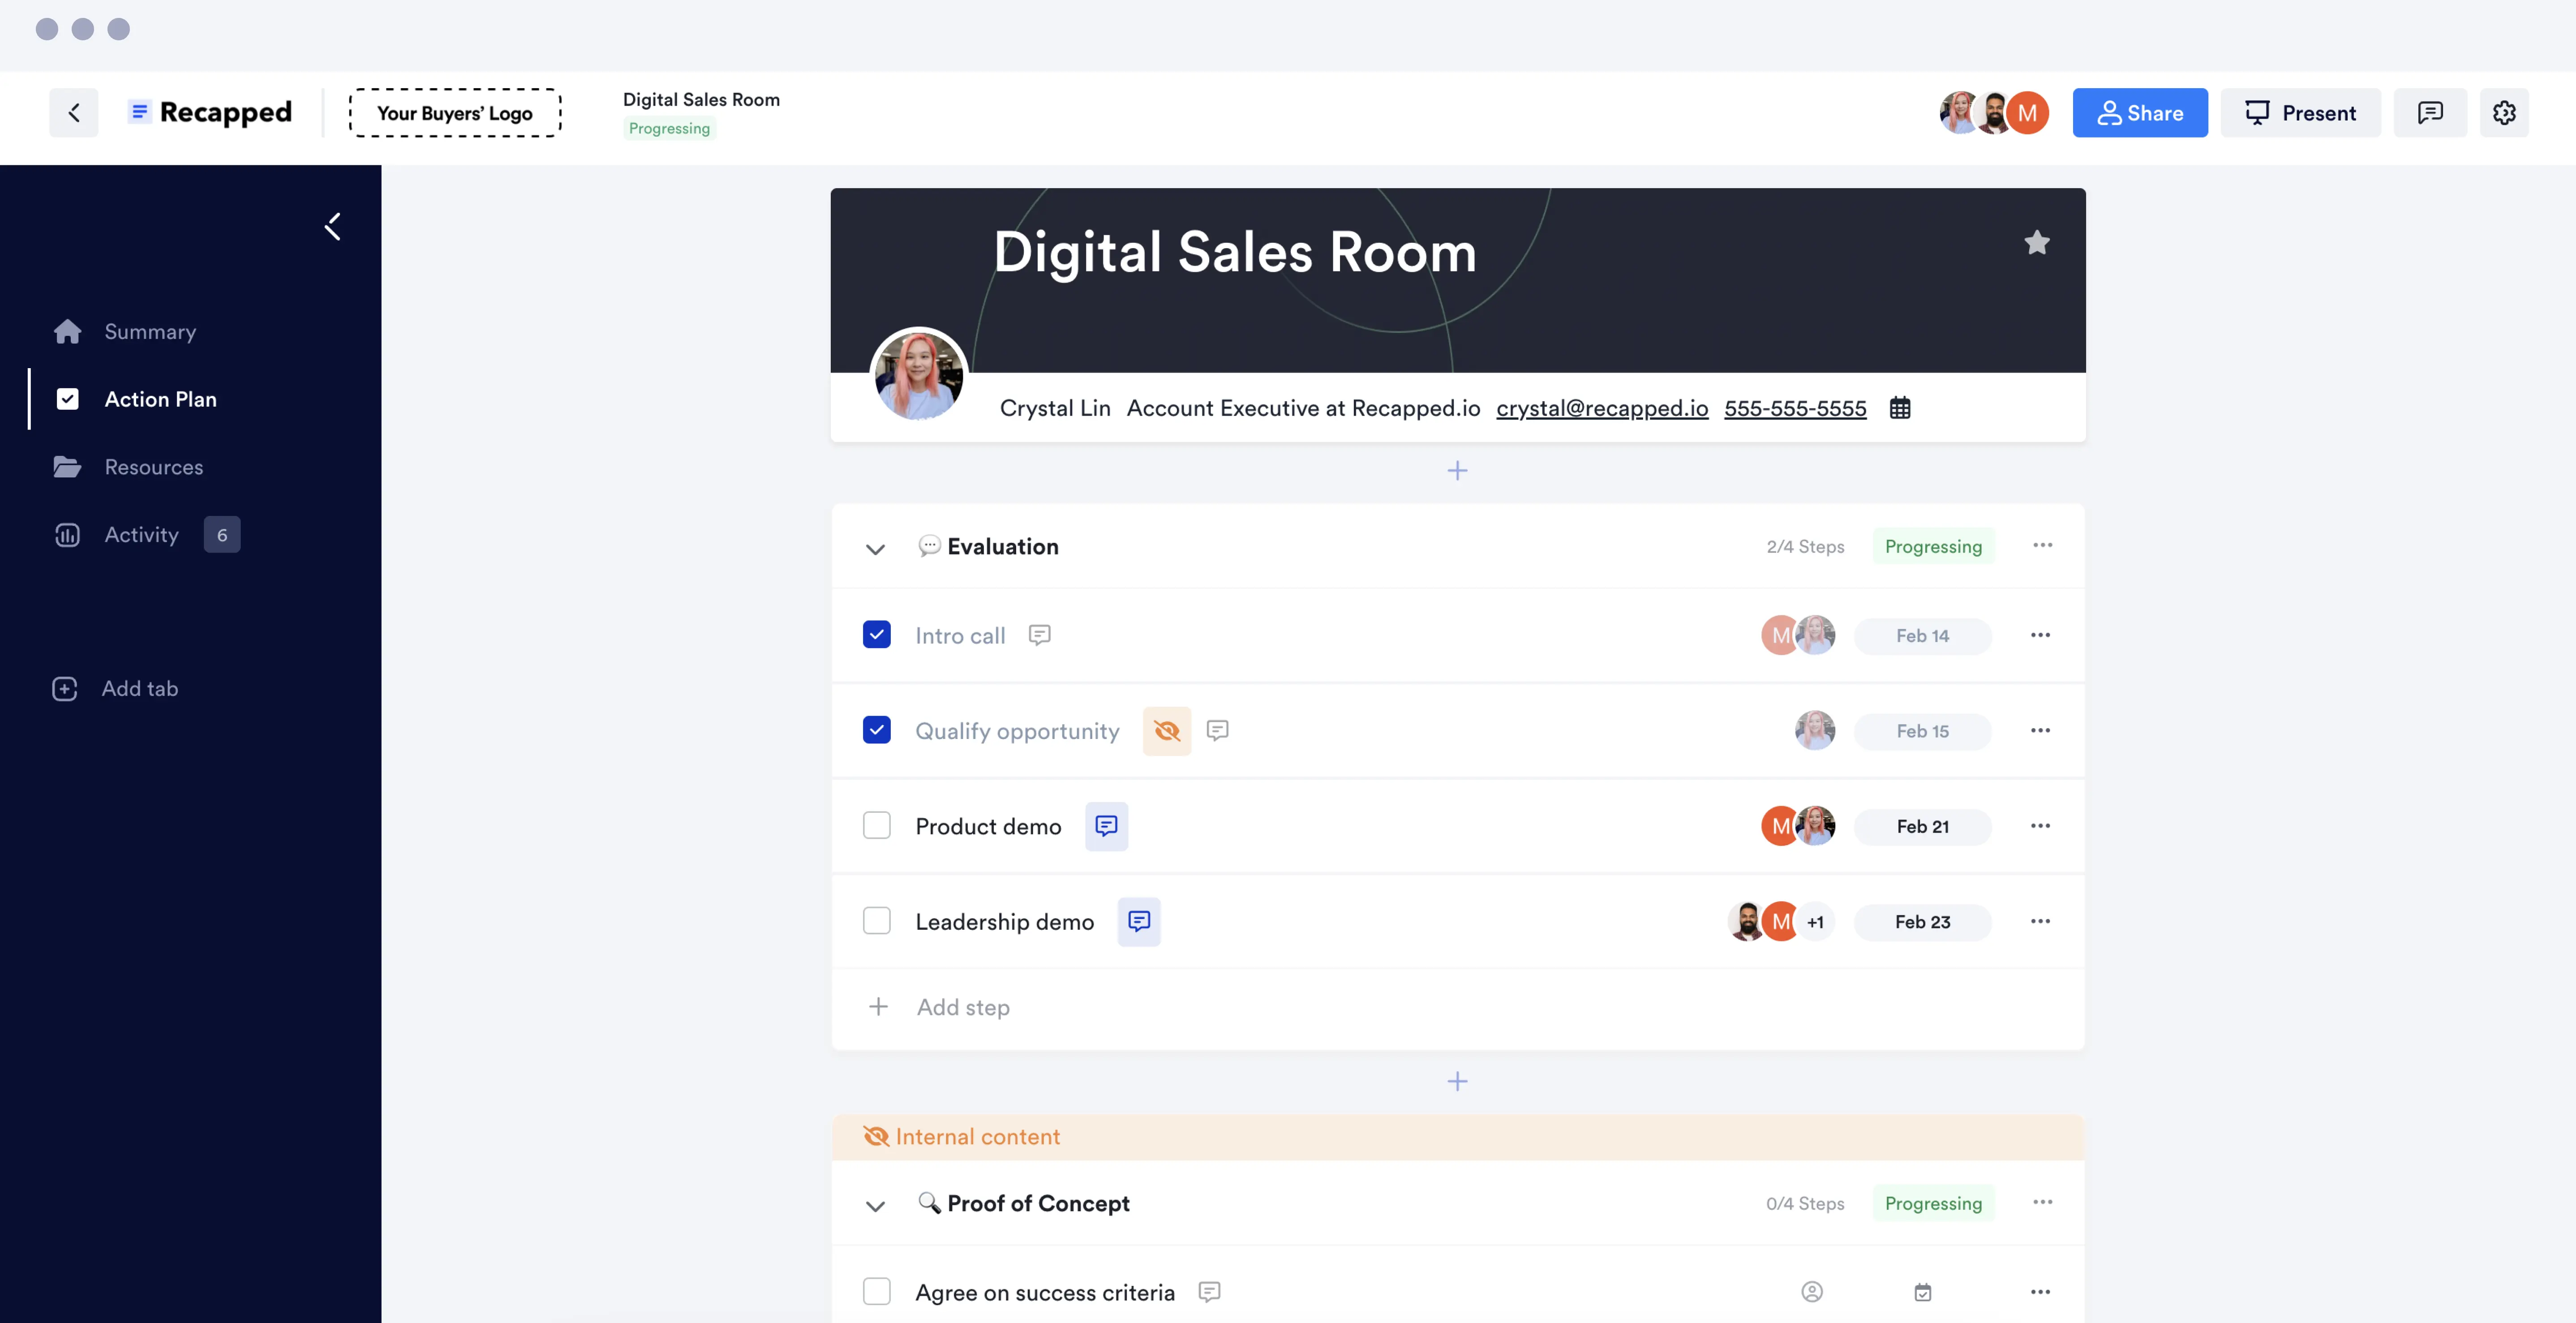Open more options for Agree on success criteria
The width and height of the screenshot is (2576, 1323).
click(2040, 1292)
